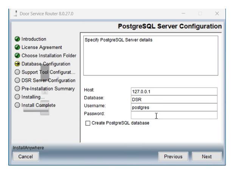Image resolution: width=233 pixels, height=175 pixels.
Task: Select the Introduction step label
Action: pos(34,39)
